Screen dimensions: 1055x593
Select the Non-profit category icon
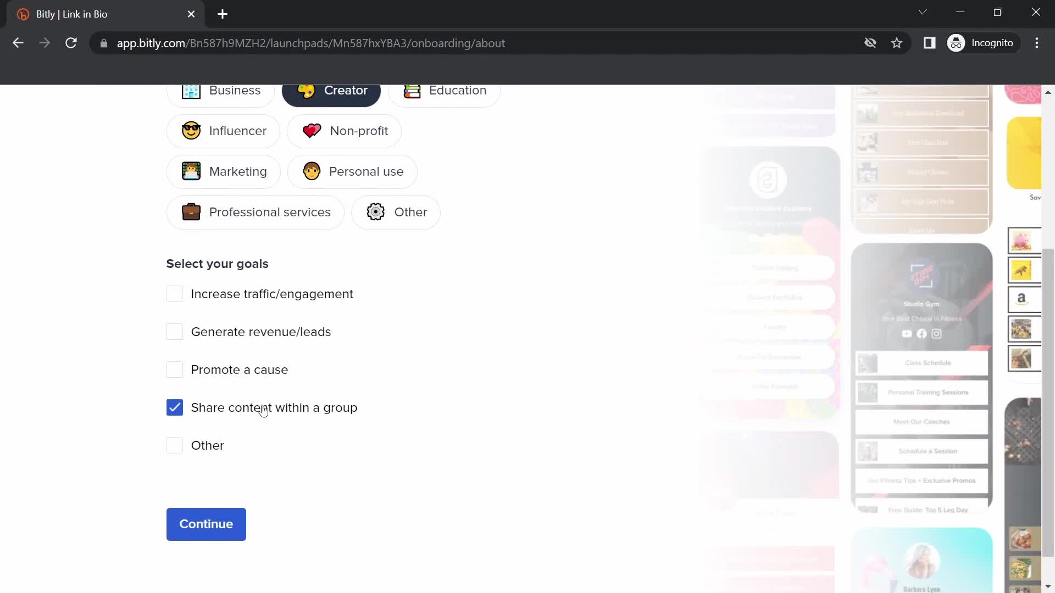pyautogui.click(x=312, y=131)
